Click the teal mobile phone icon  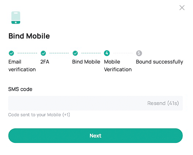click(16, 18)
